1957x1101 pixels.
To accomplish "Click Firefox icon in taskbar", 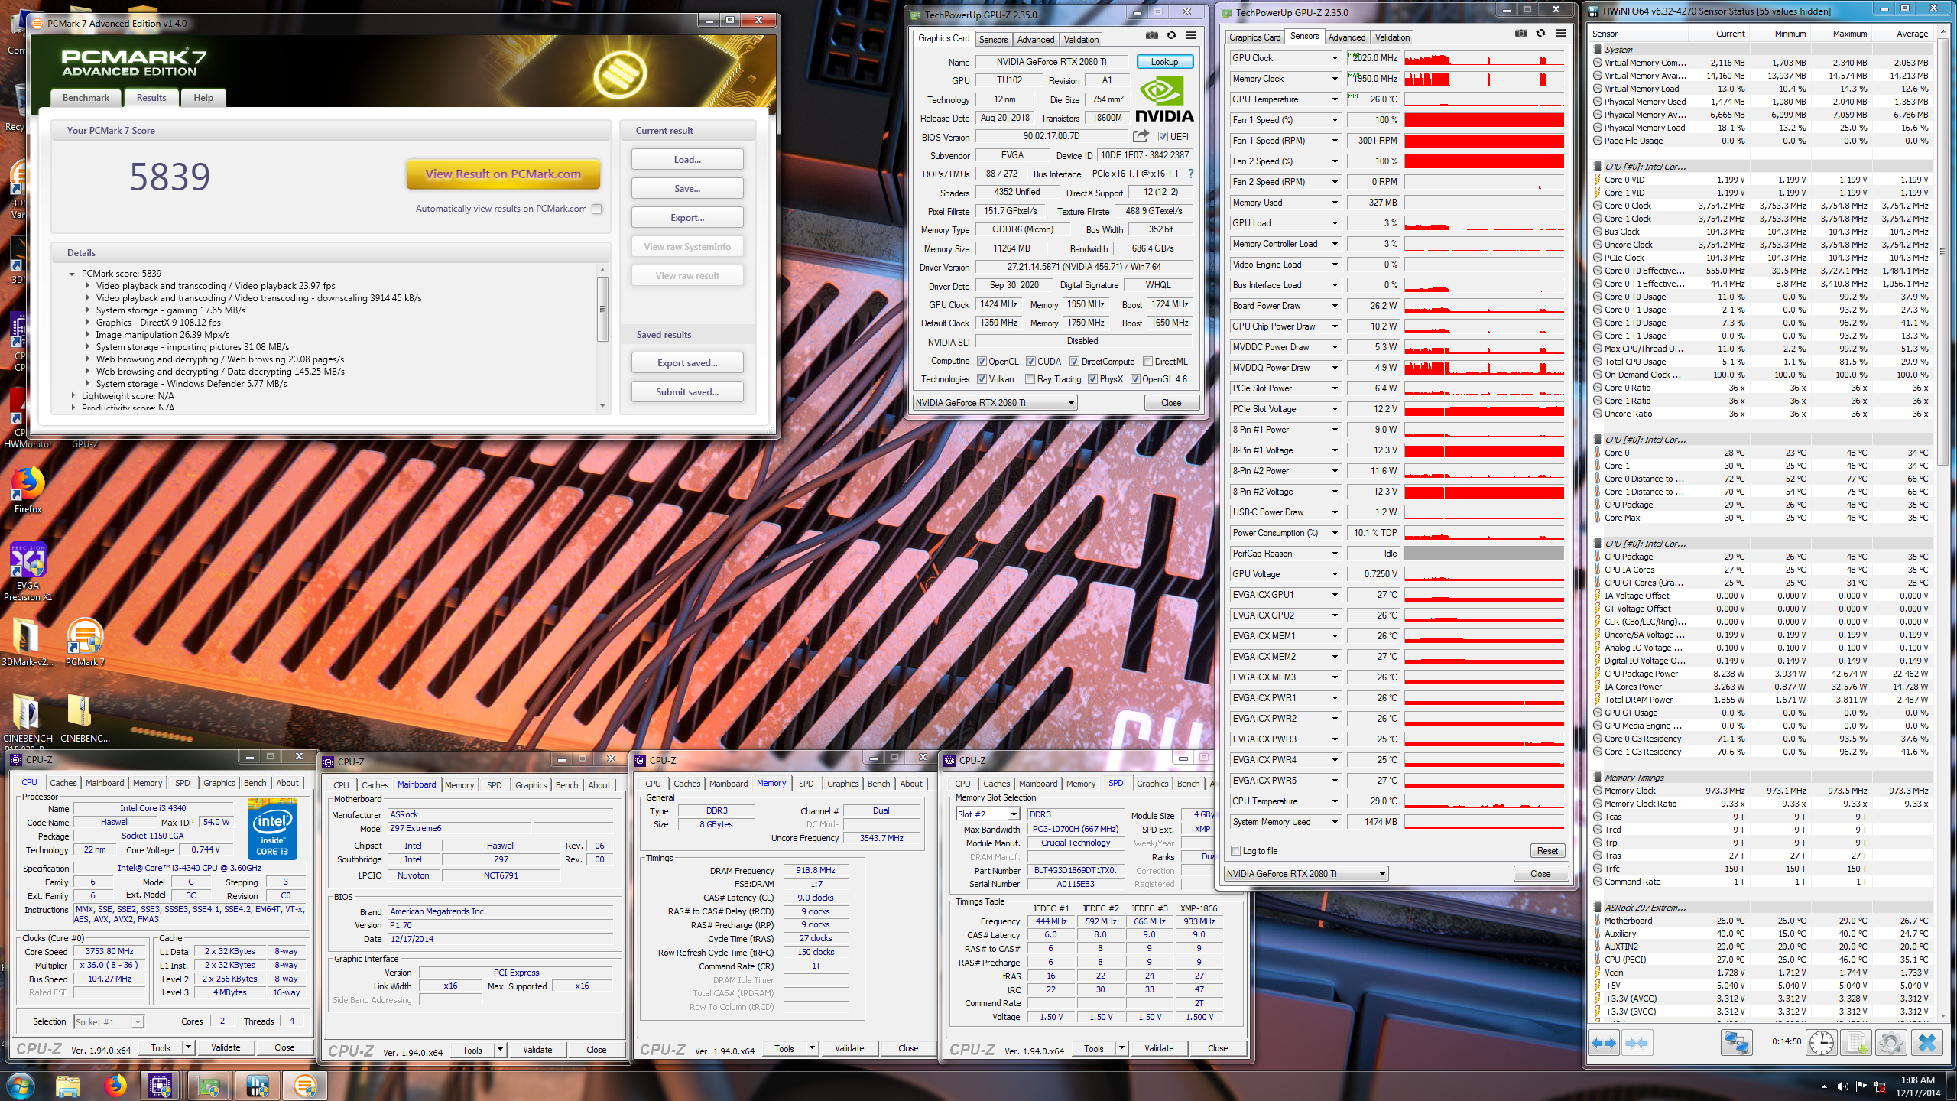I will (x=116, y=1086).
